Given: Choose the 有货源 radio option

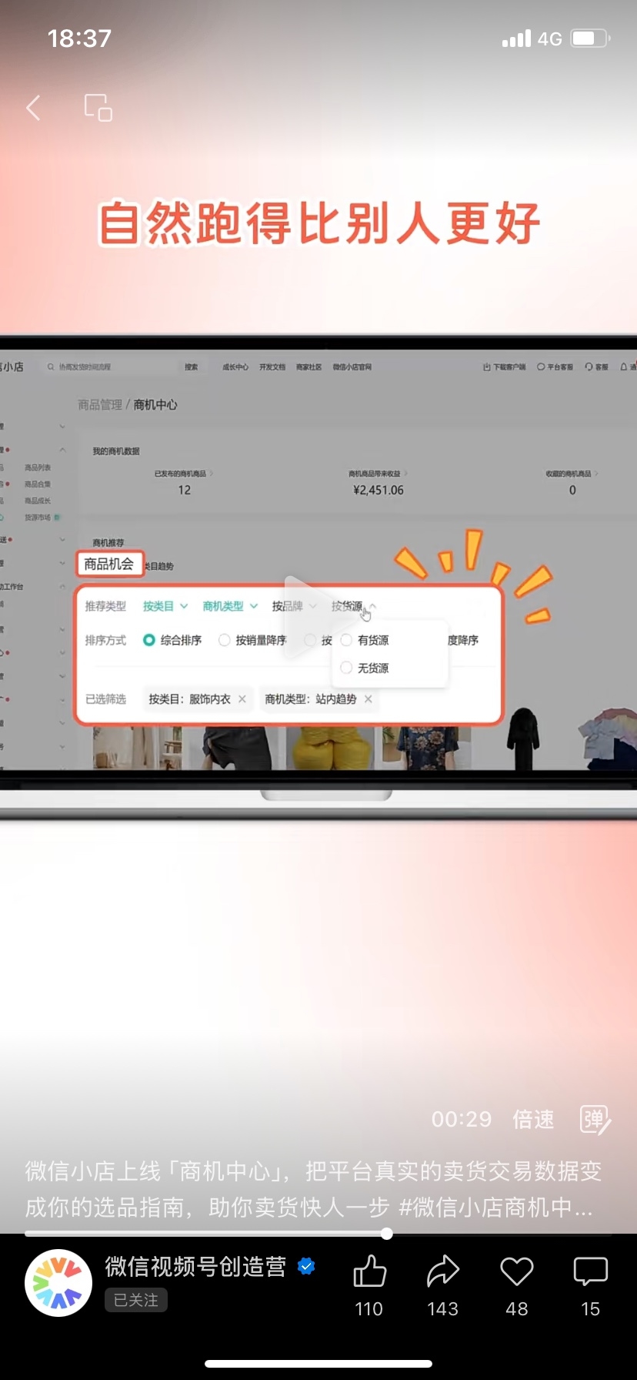Looking at the screenshot, I should (365, 640).
